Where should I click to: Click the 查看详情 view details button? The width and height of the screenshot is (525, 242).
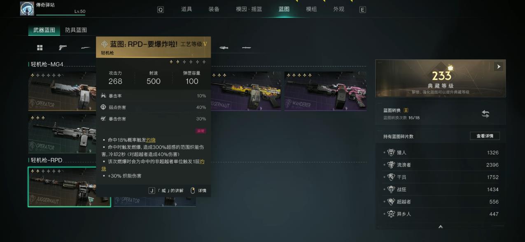pyautogui.click(x=485, y=136)
